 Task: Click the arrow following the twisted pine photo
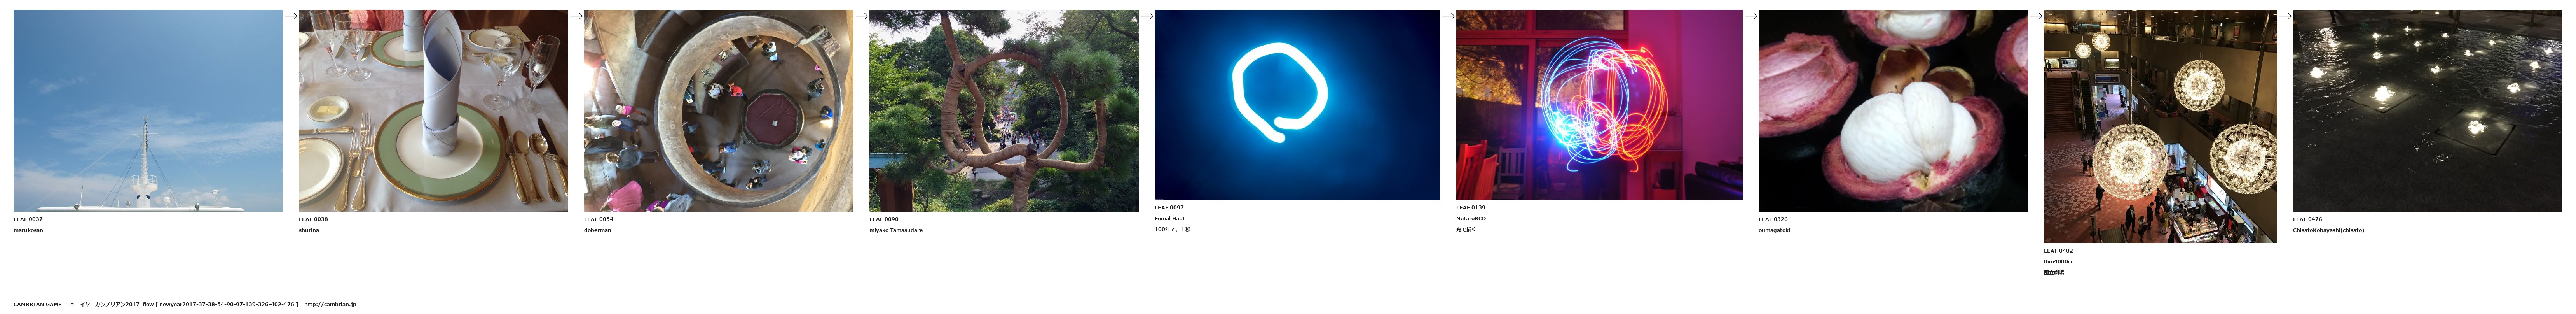[1147, 16]
